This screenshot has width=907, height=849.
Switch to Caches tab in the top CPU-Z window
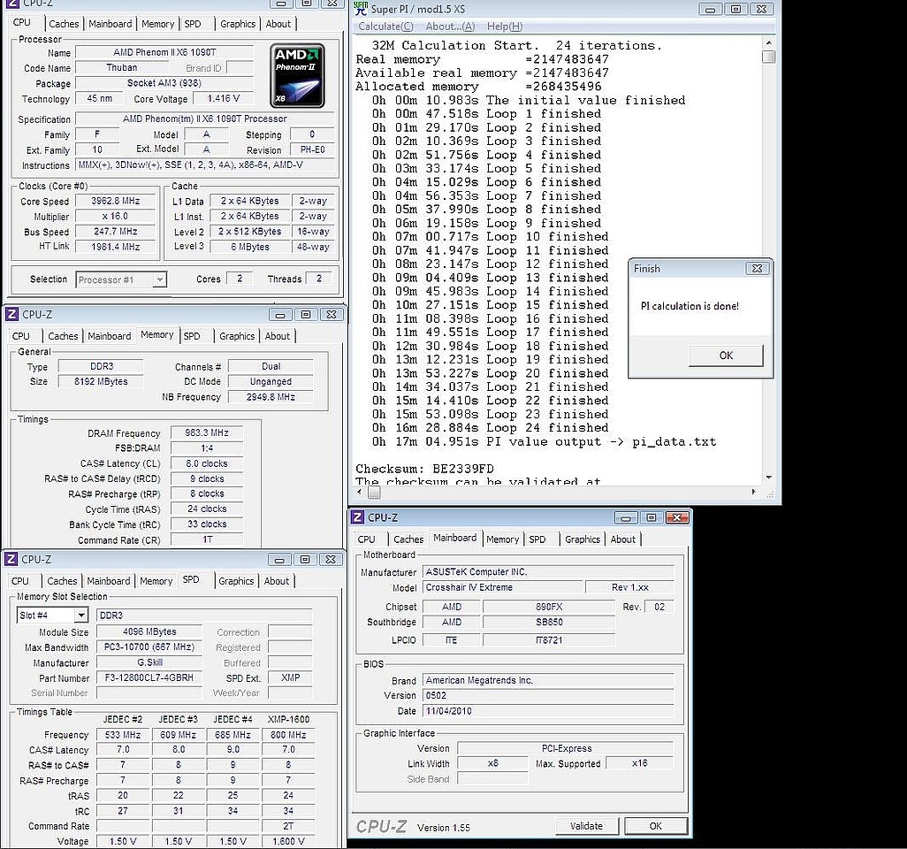pyautogui.click(x=64, y=24)
